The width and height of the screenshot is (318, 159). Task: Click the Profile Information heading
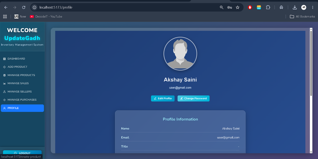coord(180,119)
